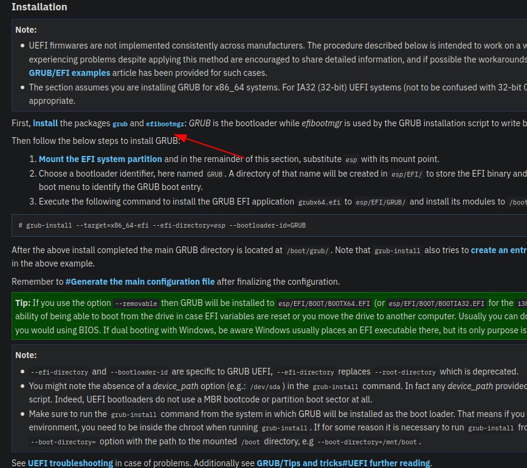Click '--bootloader-id' in the lower Note
Screen dimensions: 527x468
click(x=139, y=372)
